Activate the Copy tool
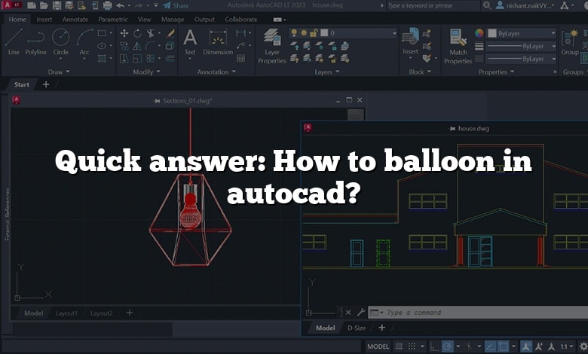588x354 pixels. point(124,46)
